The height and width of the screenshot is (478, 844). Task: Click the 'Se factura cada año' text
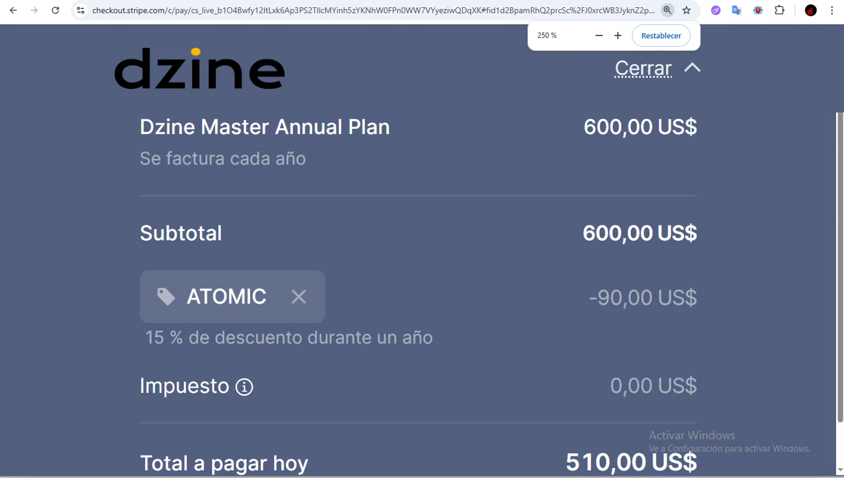(223, 159)
